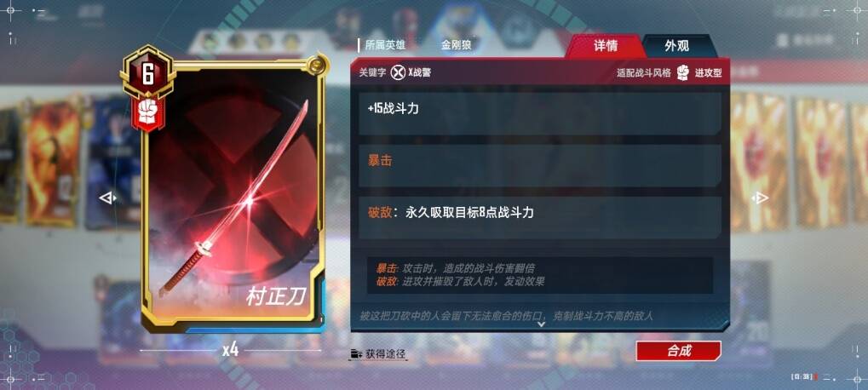The height and width of the screenshot is (390, 868).
Task: Click the 获得途径 truck icon
Action: point(356,353)
